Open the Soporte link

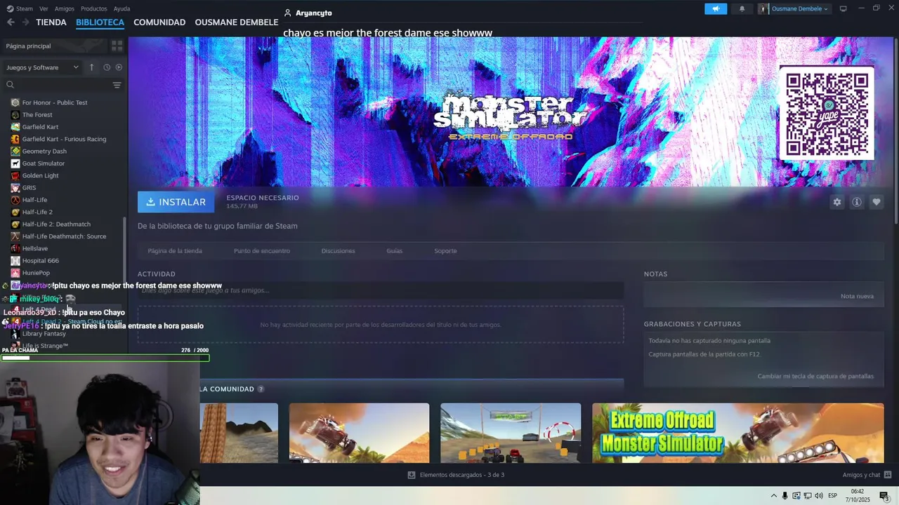445,250
